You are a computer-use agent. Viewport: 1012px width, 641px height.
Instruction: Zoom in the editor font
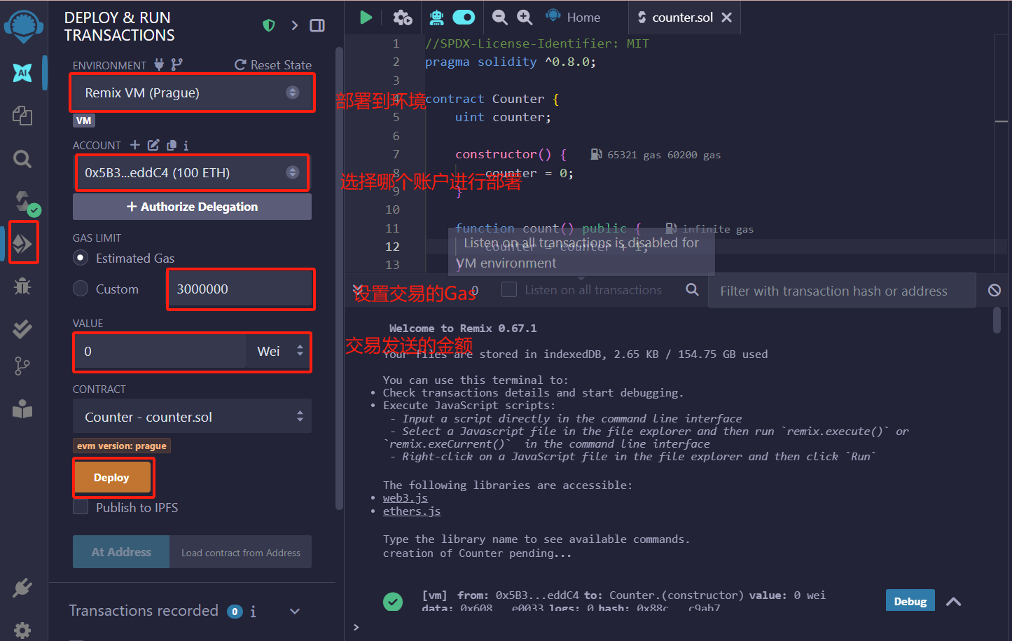point(525,18)
